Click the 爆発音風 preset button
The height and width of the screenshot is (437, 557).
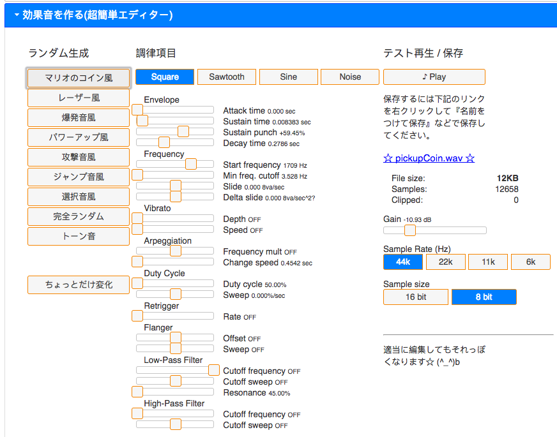pyautogui.click(x=79, y=117)
